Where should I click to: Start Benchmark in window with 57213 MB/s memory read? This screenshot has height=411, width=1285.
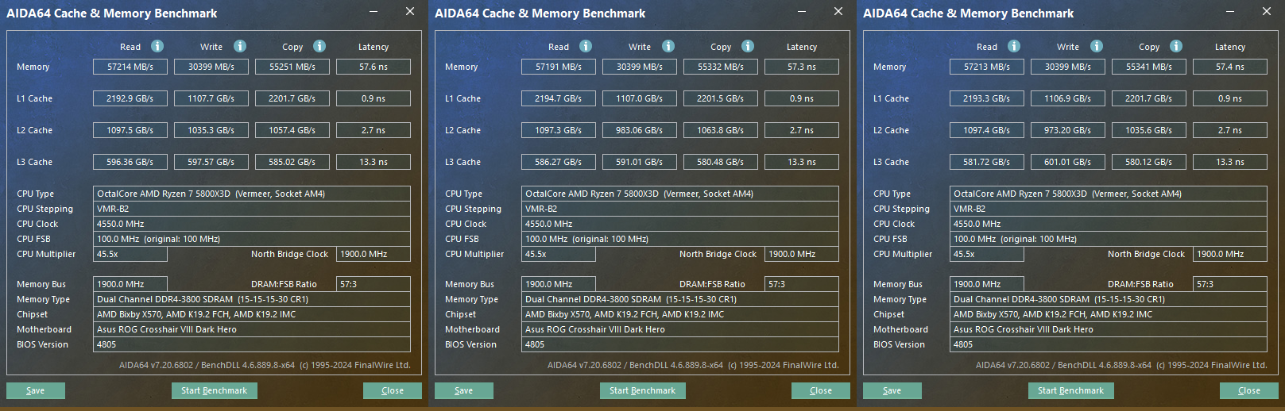tap(1071, 390)
